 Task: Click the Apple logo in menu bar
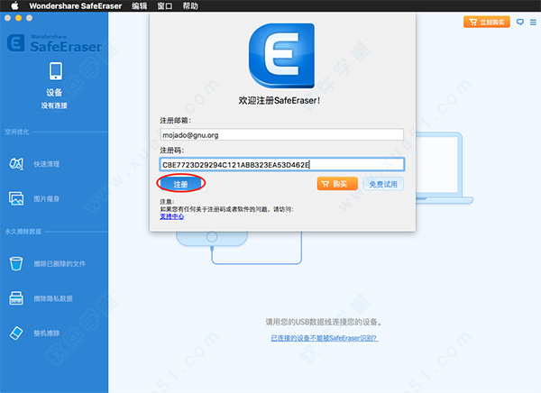click(15, 5)
